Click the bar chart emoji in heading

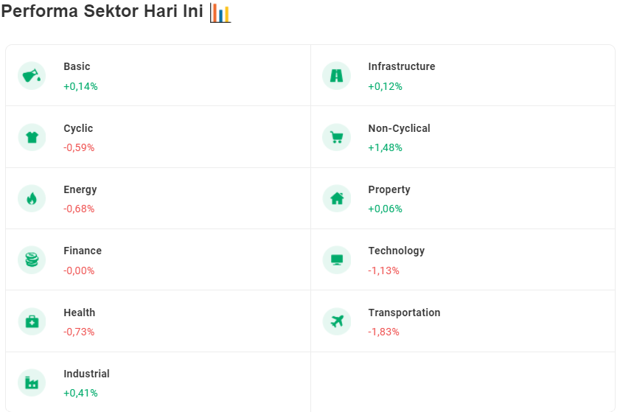click(220, 13)
